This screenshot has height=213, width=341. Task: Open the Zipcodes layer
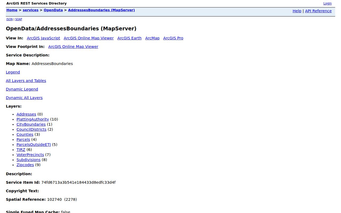[x=25, y=165]
